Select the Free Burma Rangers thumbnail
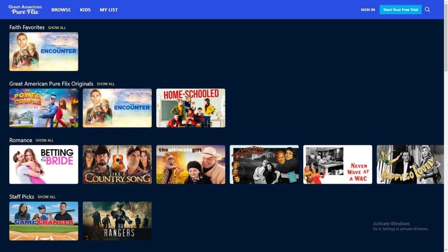This screenshot has height=252, width=448. 117,221
